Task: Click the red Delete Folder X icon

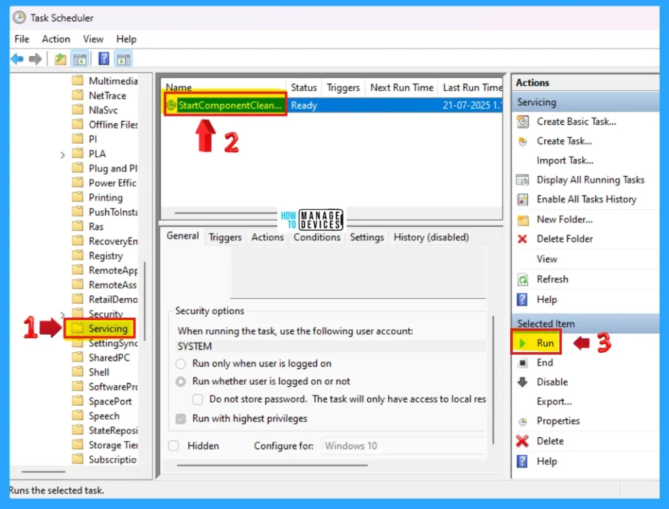Action: [522, 239]
